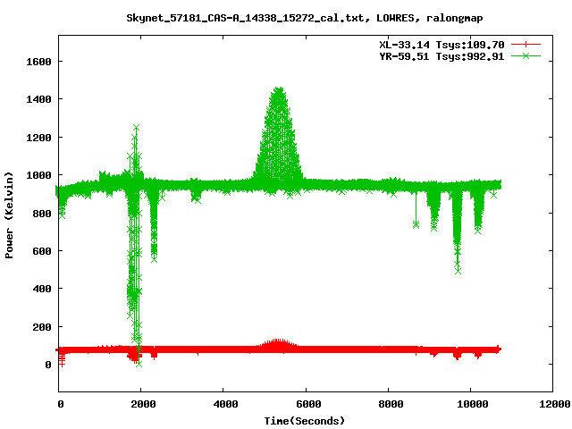Viewport: 572px width, 429px height.
Task: Click the y-axis tick label 400
Action: (x=42, y=289)
